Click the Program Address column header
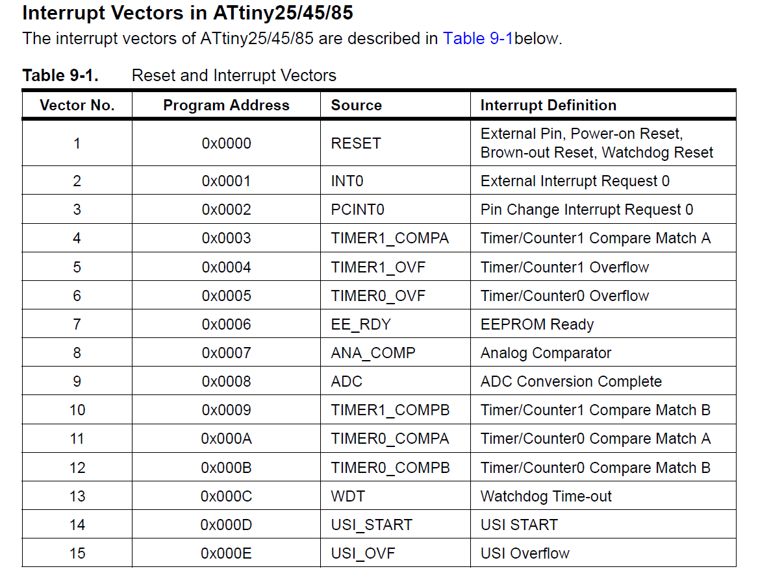This screenshot has width=758, height=580. click(x=226, y=105)
